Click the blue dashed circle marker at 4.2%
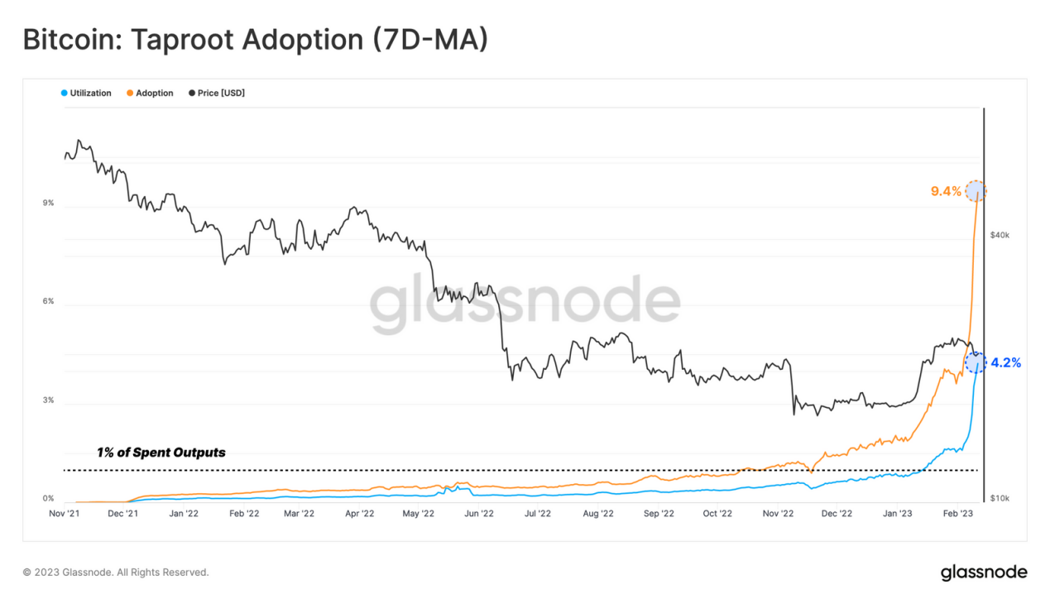 (976, 362)
